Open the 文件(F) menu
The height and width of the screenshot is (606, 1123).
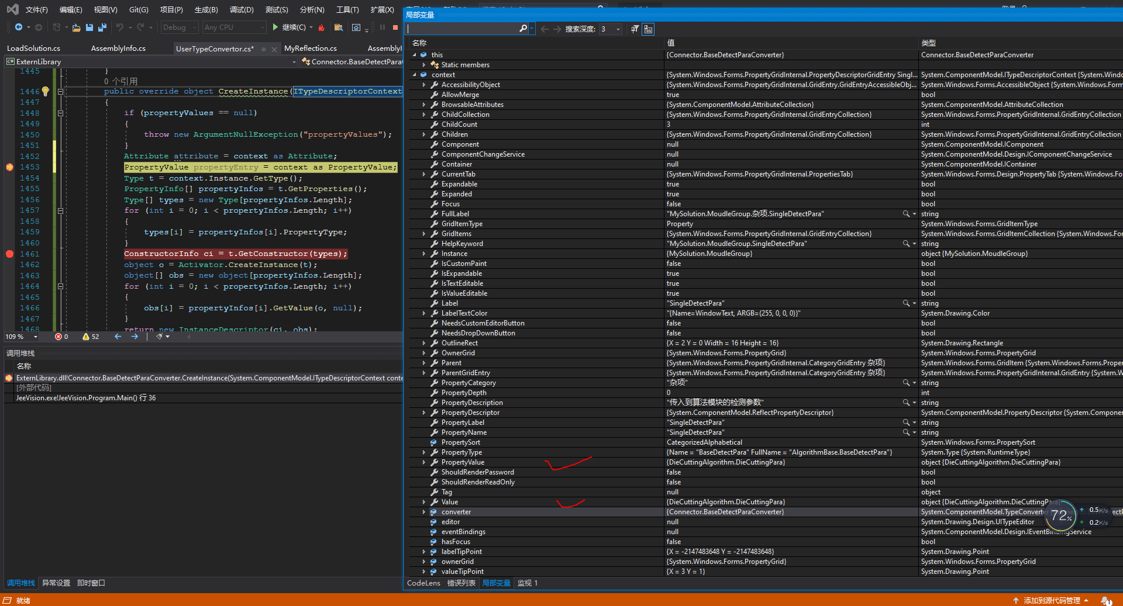37,10
